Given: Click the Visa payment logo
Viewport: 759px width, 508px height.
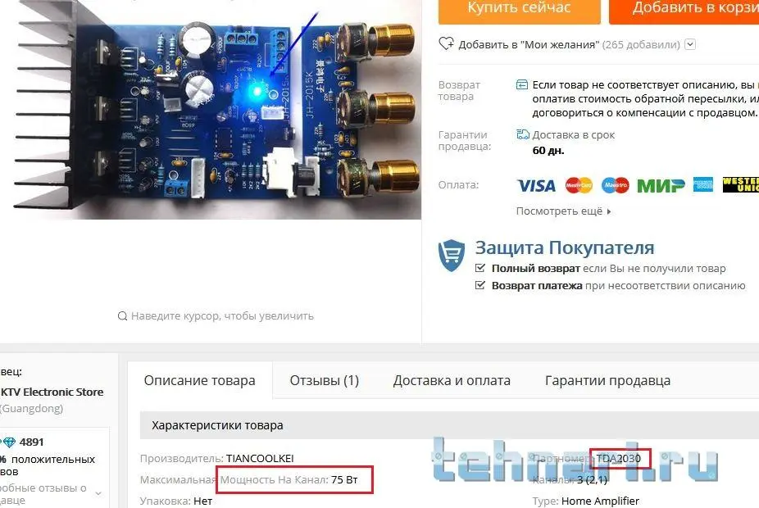Looking at the screenshot, I should 536,185.
